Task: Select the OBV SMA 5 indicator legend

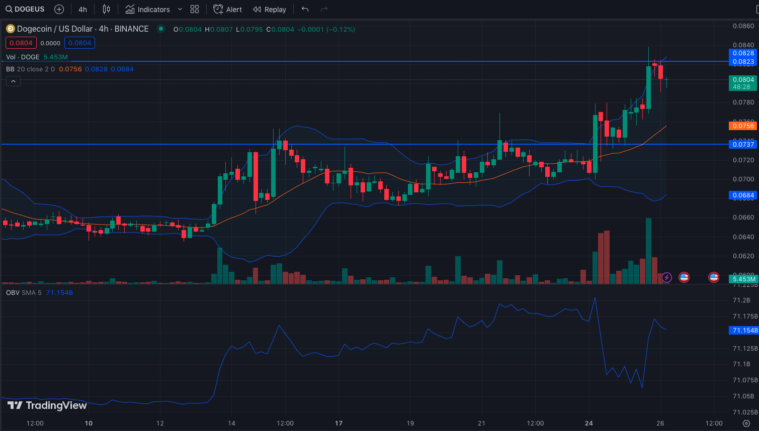Action: pyautogui.click(x=25, y=292)
